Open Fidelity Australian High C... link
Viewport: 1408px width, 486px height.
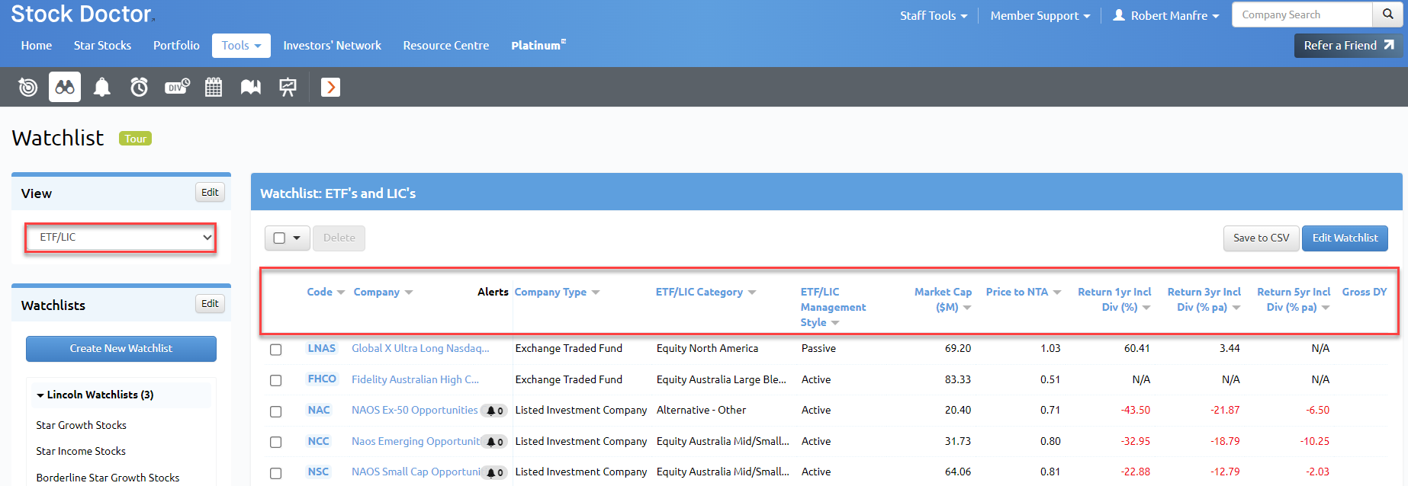(x=415, y=379)
